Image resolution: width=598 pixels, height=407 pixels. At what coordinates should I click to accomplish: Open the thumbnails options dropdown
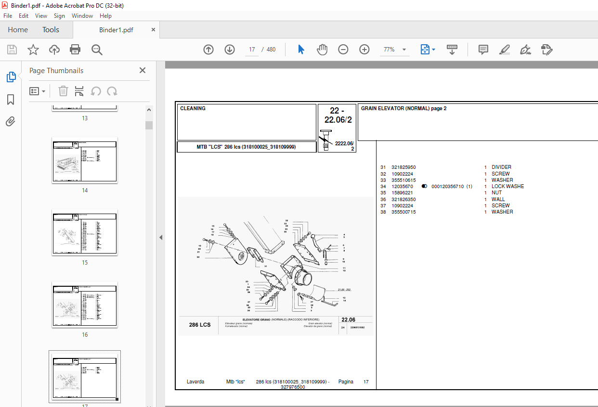pos(38,91)
